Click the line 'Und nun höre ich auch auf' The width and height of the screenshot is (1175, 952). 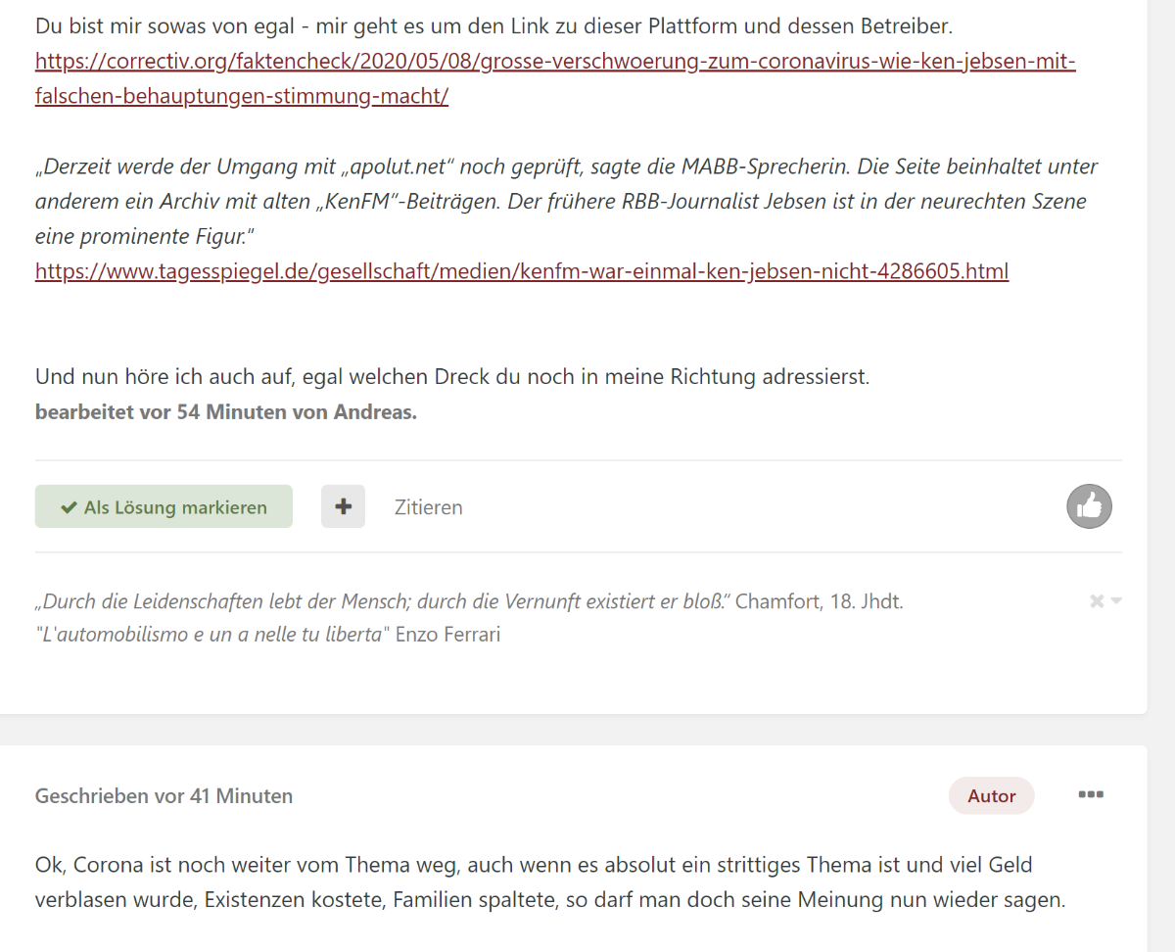point(451,376)
